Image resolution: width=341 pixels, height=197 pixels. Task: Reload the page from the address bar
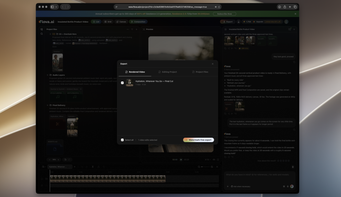219,7
